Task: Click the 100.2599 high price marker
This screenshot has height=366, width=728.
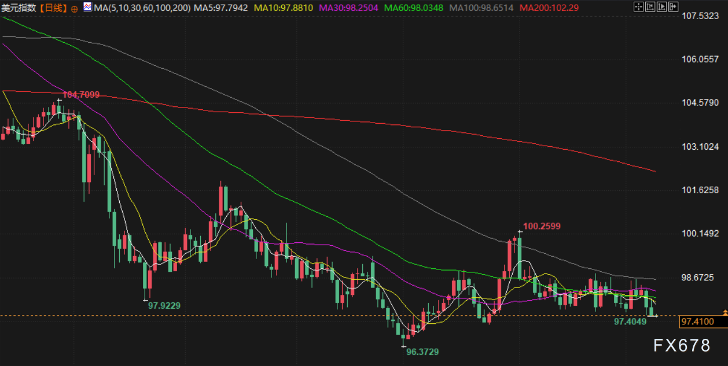Action: 542,226
